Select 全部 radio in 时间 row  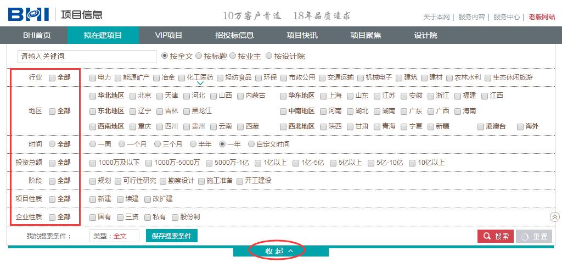(52, 144)
